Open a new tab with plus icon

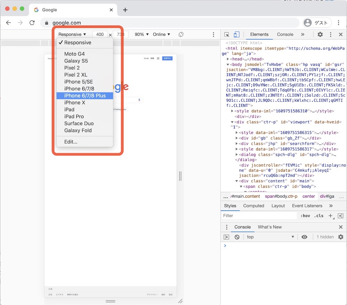pos(125,10)
